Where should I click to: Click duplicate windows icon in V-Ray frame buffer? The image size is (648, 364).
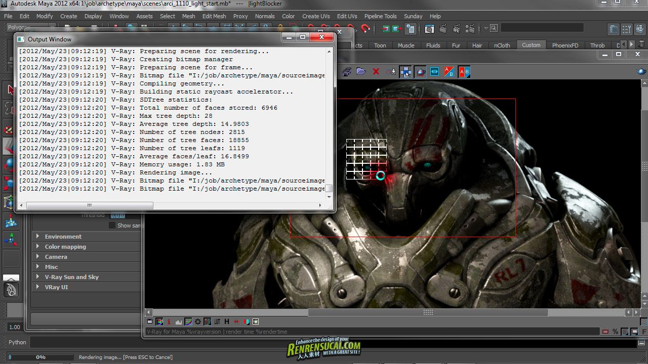pos(347,72)
